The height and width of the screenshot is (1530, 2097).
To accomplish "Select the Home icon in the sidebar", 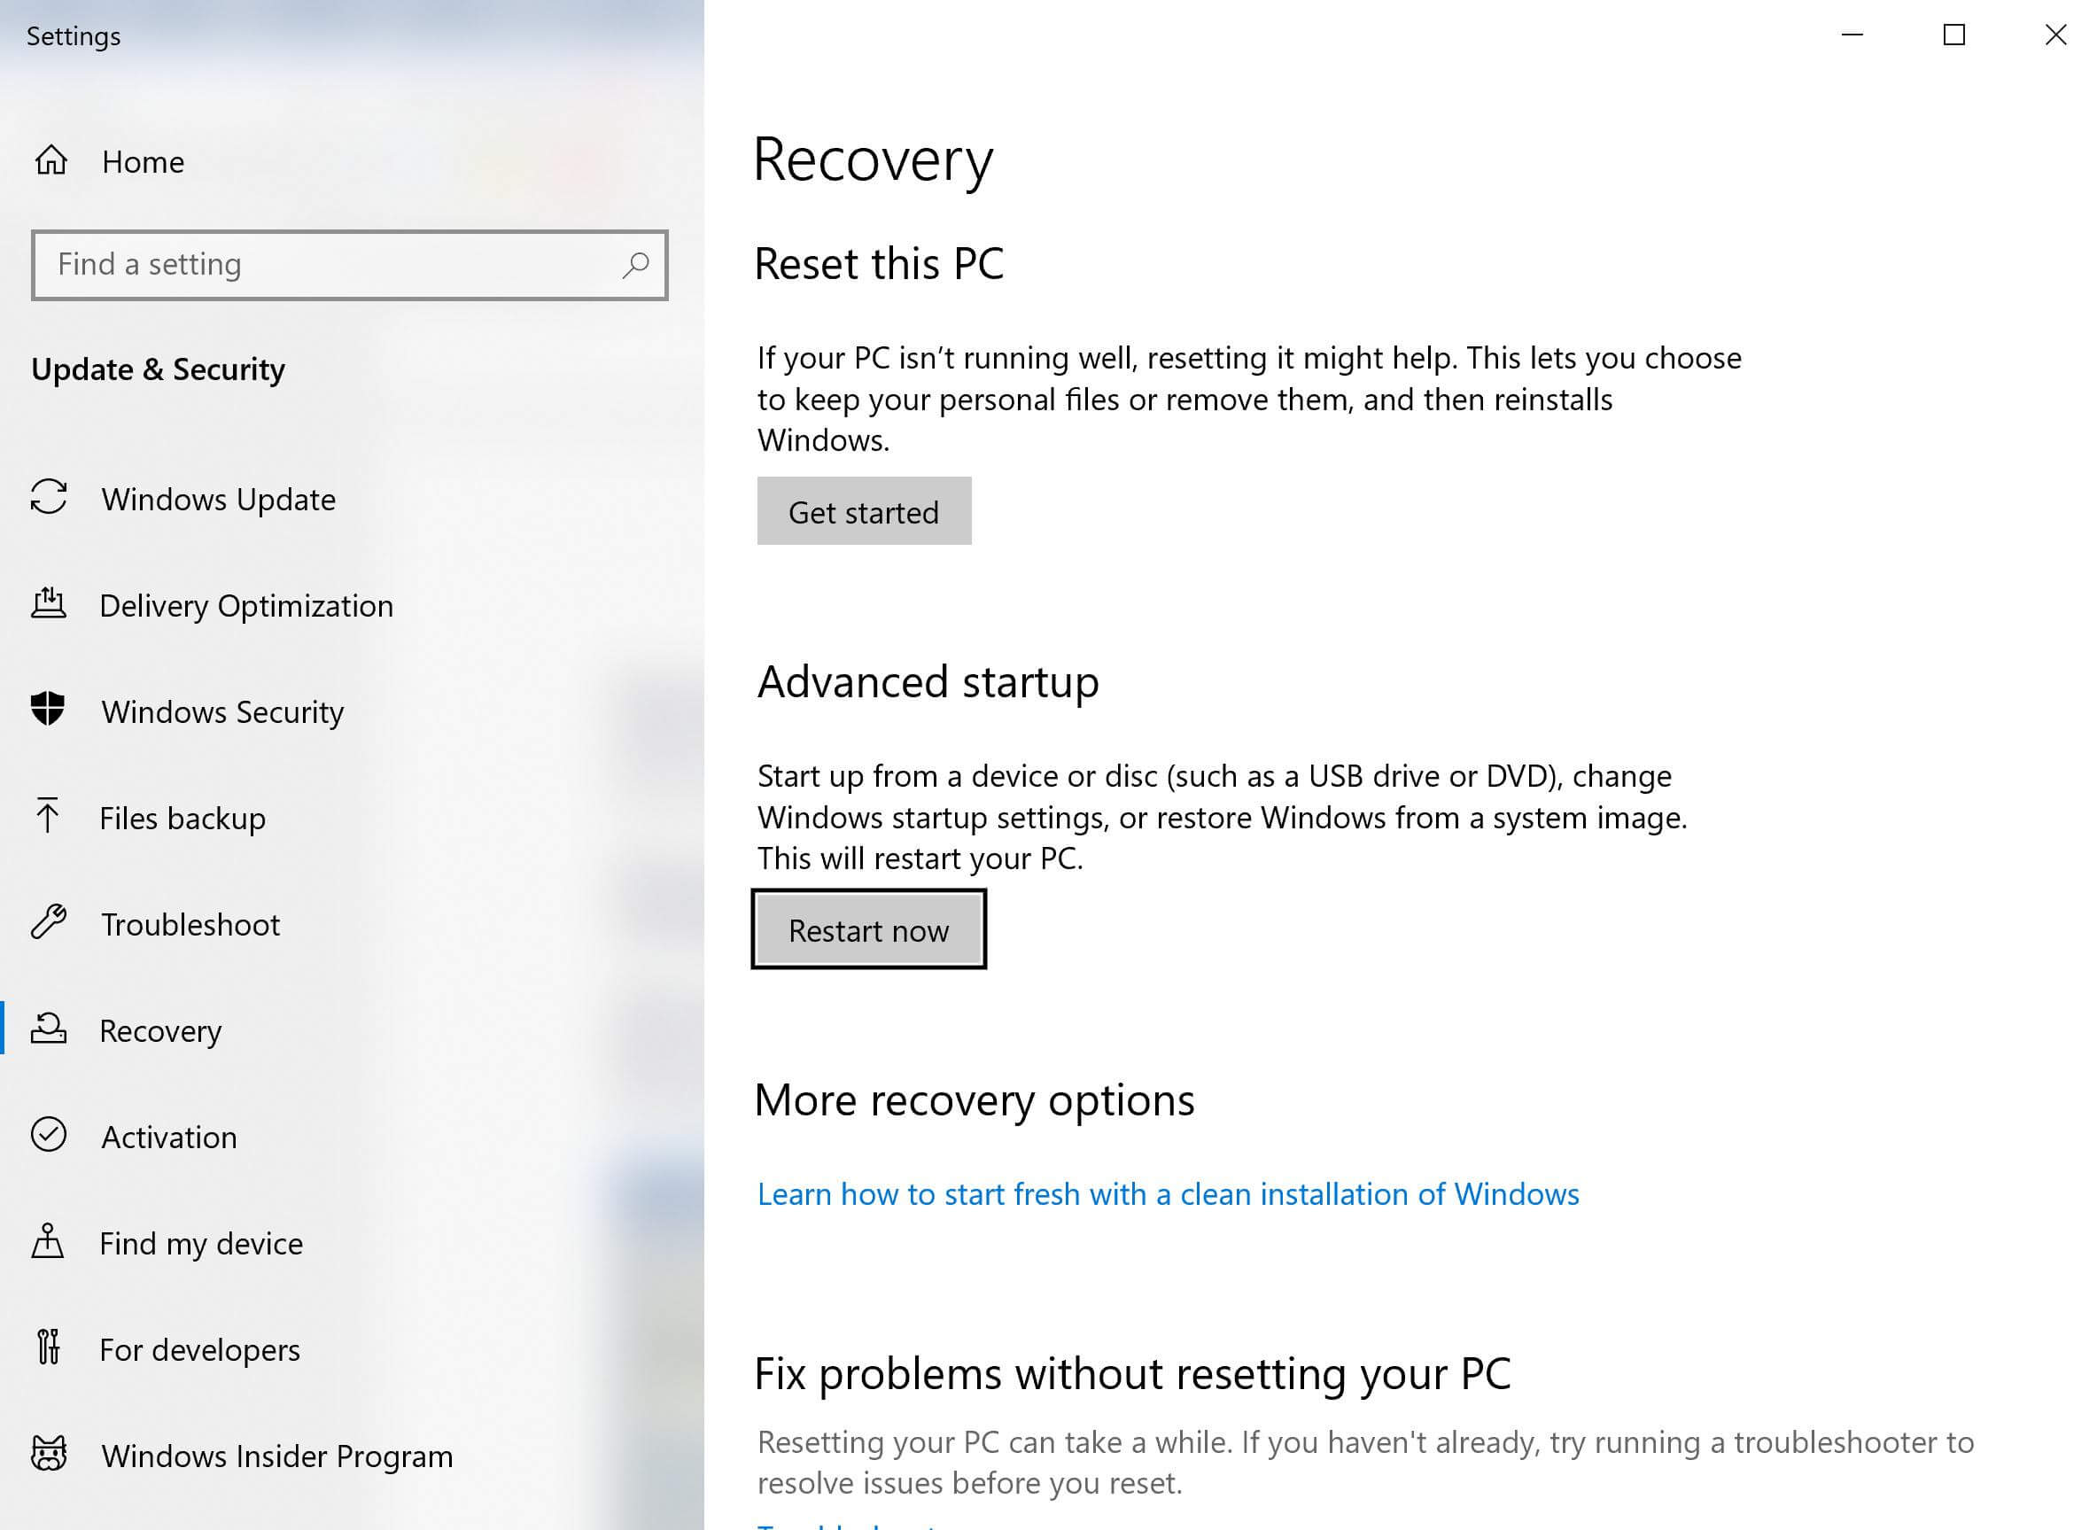I will (53, 161).
